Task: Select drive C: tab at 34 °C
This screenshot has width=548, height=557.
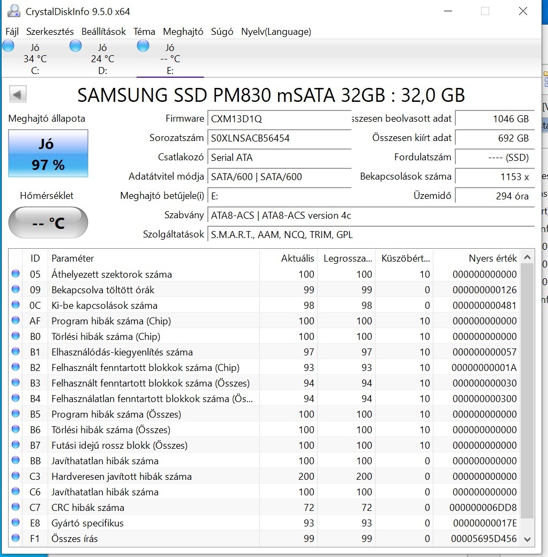Action: coord(35,58)
